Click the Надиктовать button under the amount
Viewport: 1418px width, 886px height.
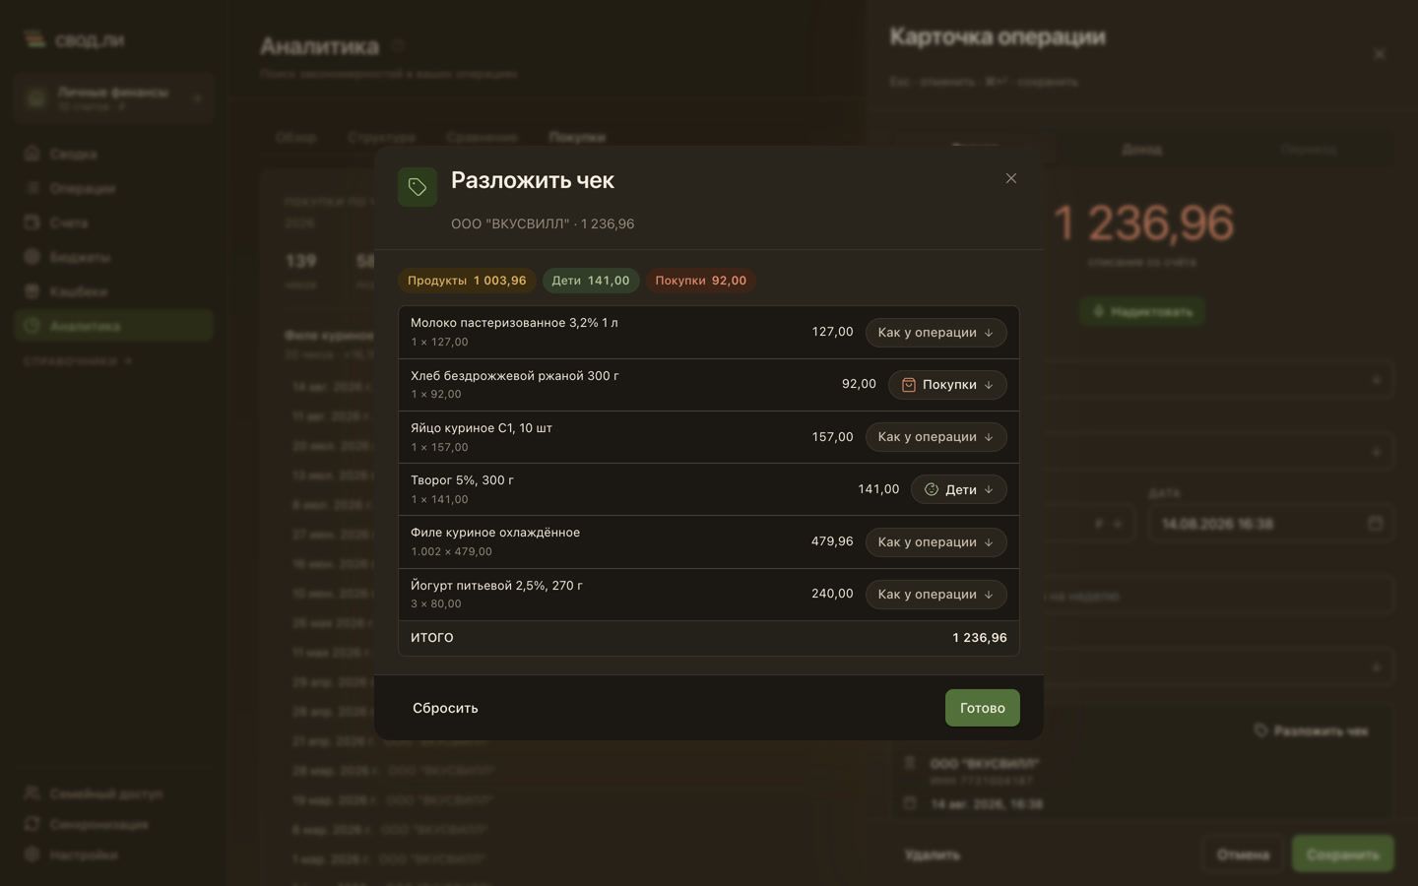click(1142, 311)
